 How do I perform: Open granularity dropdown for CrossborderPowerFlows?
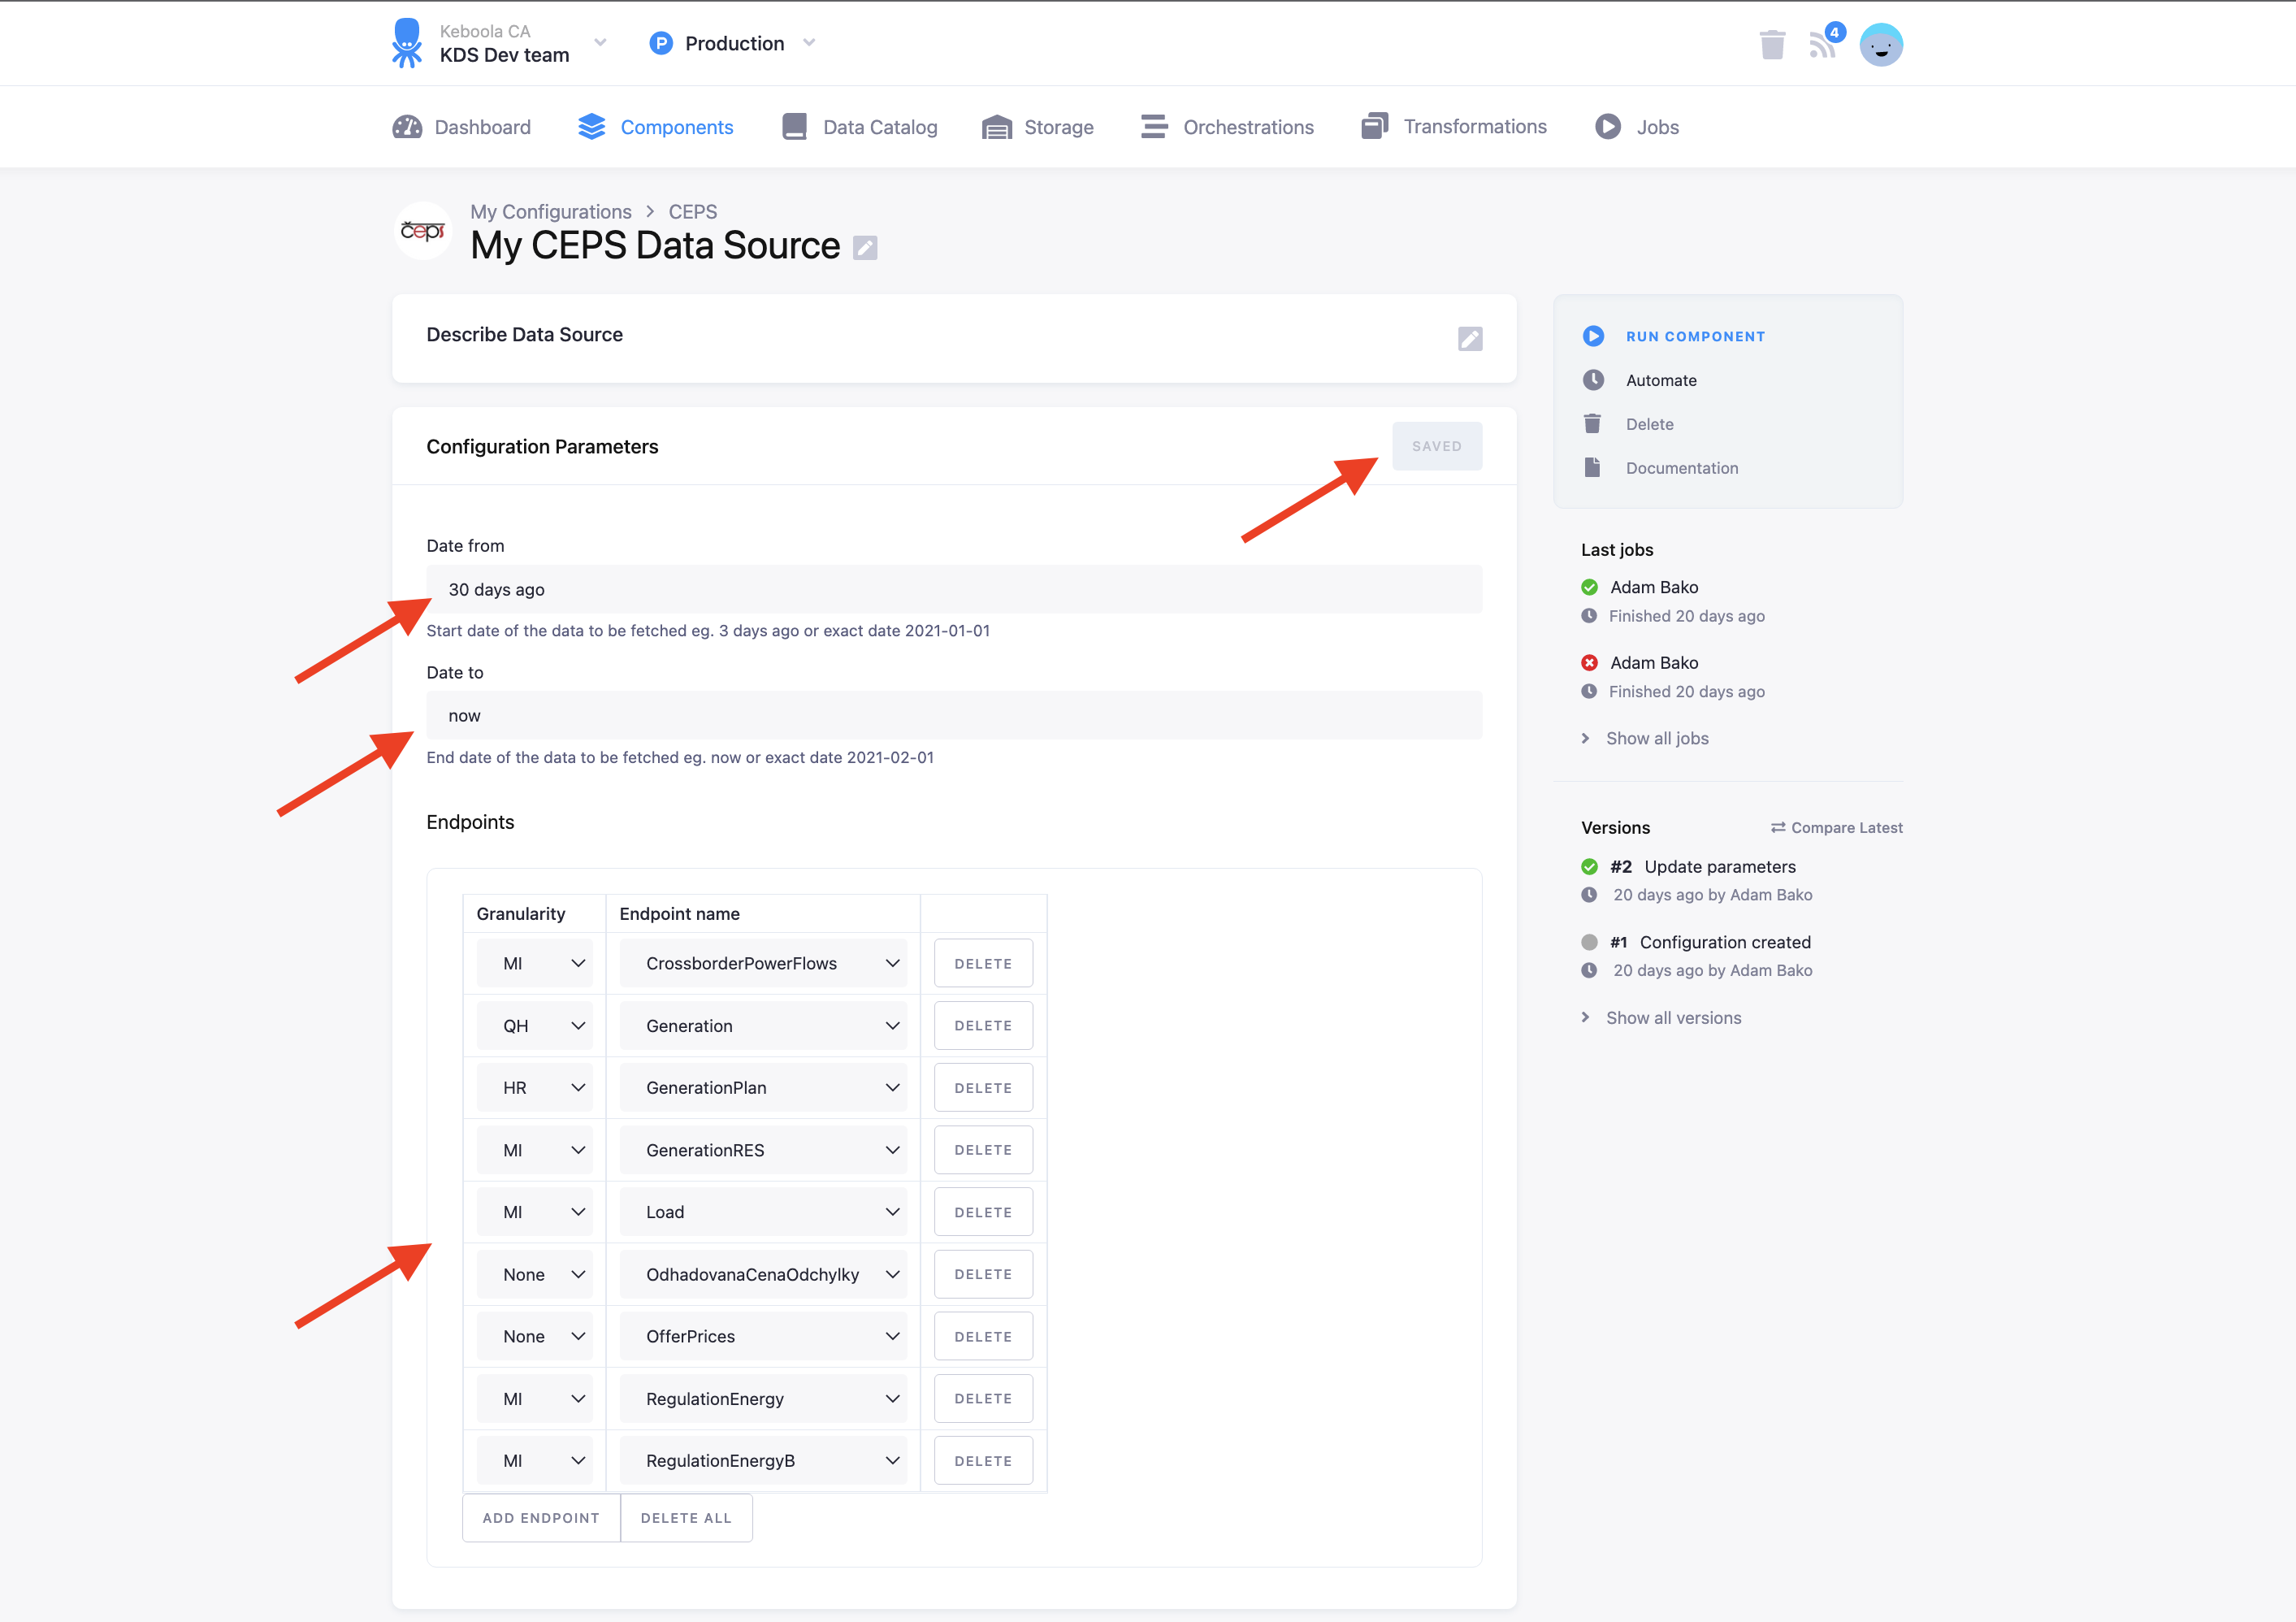click(x=535, y=964)
